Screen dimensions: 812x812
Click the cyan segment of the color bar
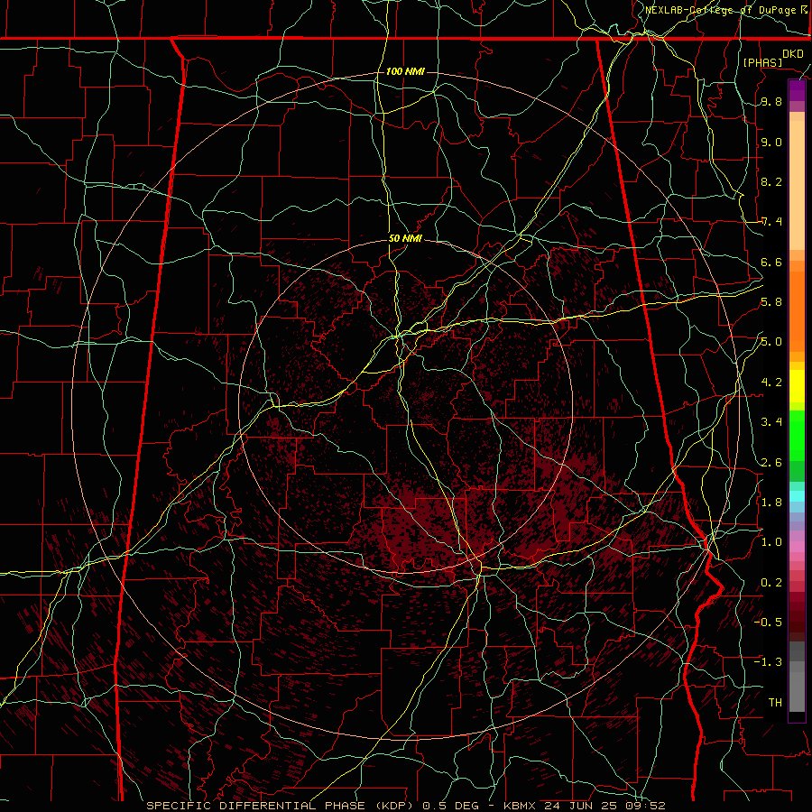pyautogui.click(x=797, y=496)
